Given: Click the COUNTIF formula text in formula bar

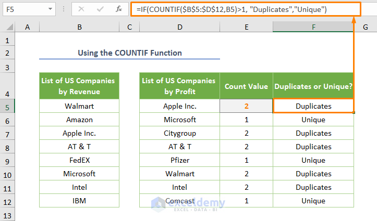Looking at the screenshot, I should coord(229,9).
